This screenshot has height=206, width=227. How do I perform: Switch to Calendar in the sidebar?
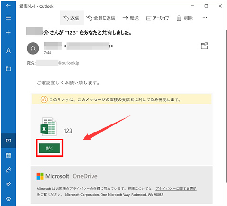click(8, 155)
